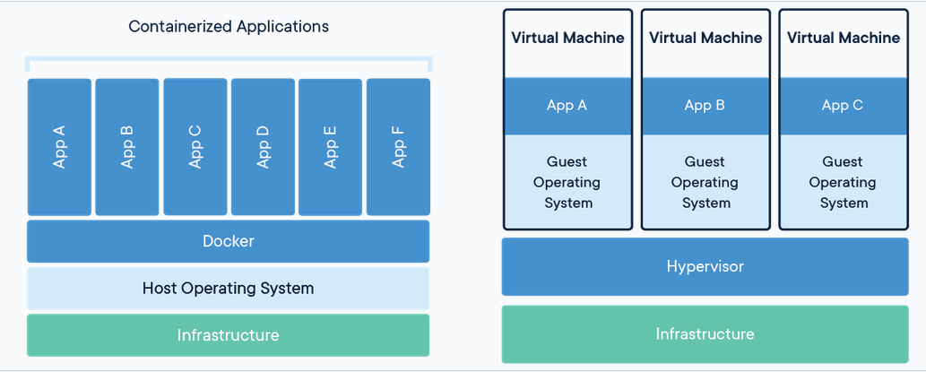The height and width of the screenshot is (372, 926).
Task: Click the "Containerized Applications" heading
Action: [x=229, y=27]
